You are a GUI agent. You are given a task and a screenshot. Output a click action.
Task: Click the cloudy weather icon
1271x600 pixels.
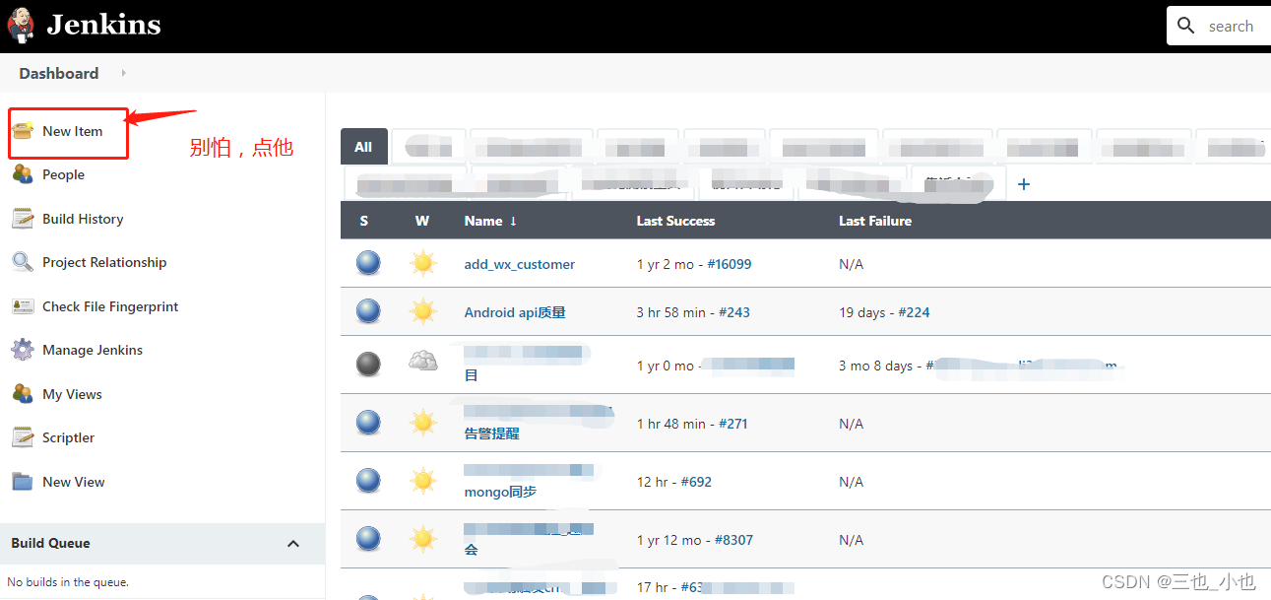pos(423,362)
